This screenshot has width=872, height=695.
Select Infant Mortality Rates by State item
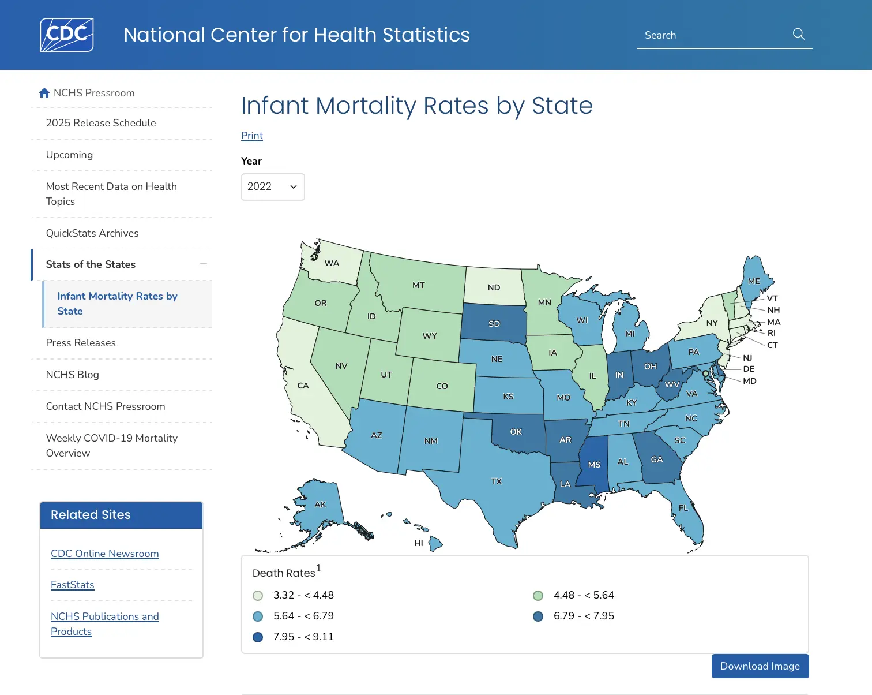point(117,304)
